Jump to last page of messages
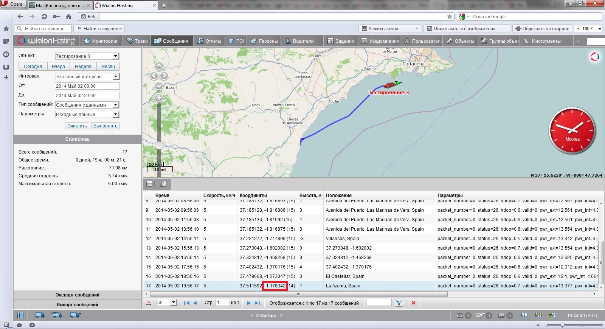This screenshot has width=605, height=329. tap(258, 303)
